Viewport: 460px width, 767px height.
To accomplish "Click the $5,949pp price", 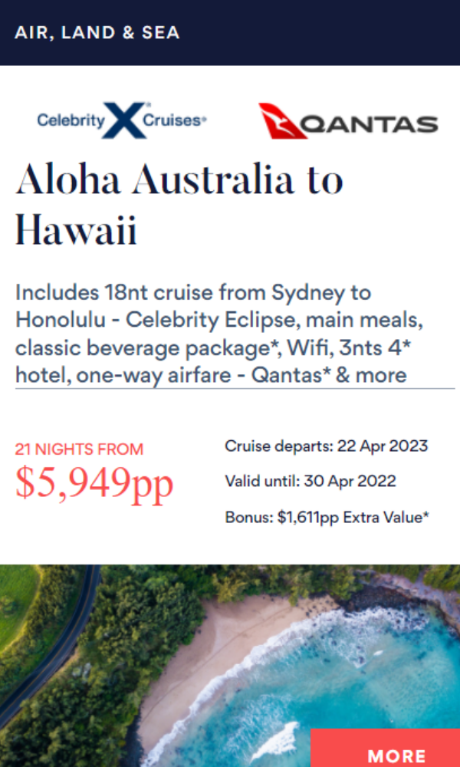I will [94, 482].
